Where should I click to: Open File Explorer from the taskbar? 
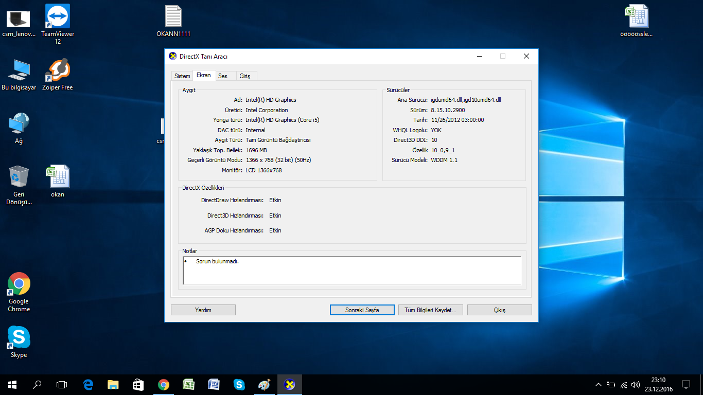[113, 384]
